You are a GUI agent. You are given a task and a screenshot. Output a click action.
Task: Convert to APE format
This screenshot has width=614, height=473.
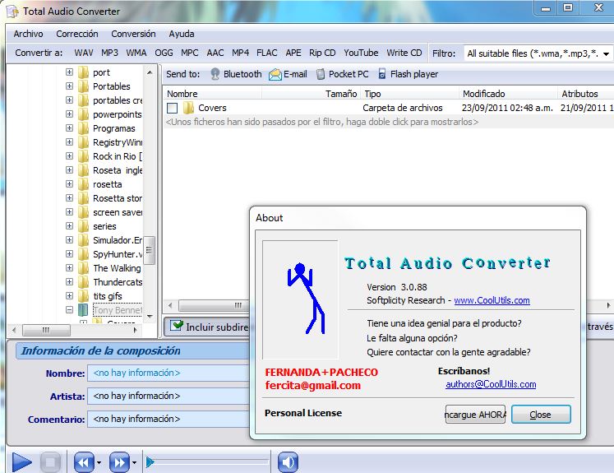pyautogui.click(x=293, y=53)
